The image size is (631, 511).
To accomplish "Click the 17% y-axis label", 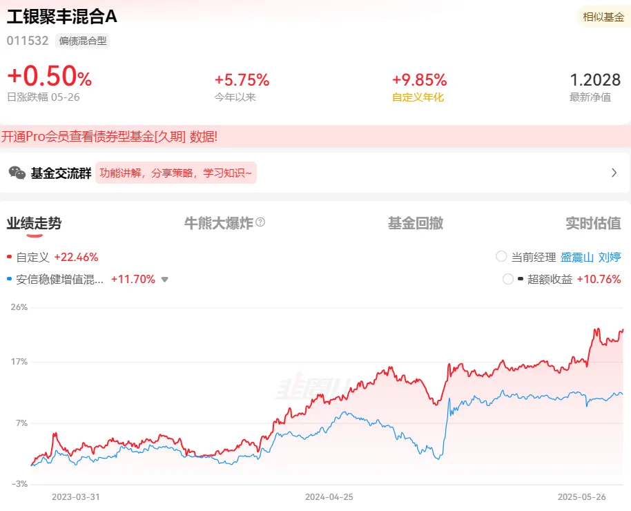I will 19,362.
